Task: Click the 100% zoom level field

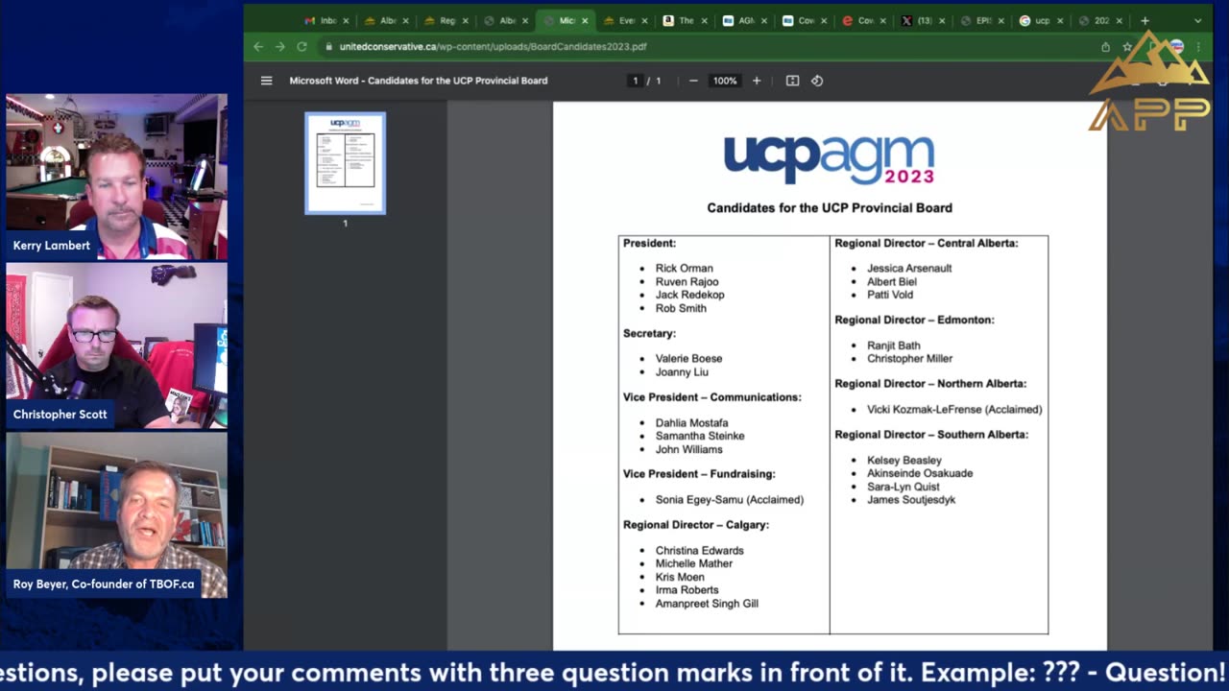Action: pos(725,81)
